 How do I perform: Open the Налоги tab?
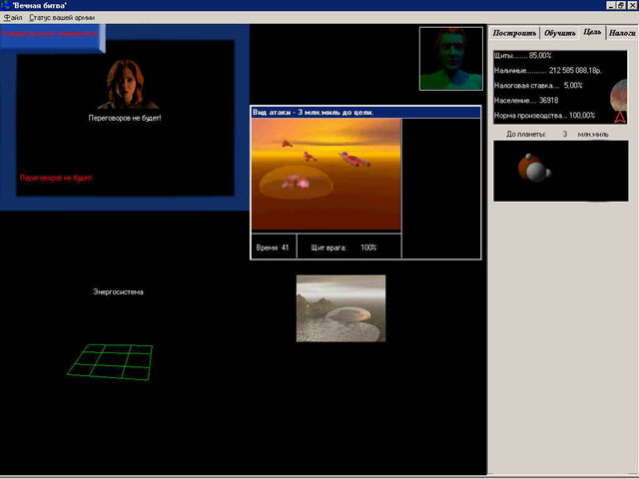tap(622, 33)
